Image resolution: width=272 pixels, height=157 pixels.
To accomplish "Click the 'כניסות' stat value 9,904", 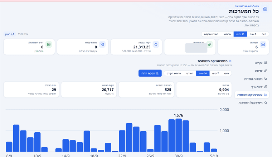I will 224,90.
